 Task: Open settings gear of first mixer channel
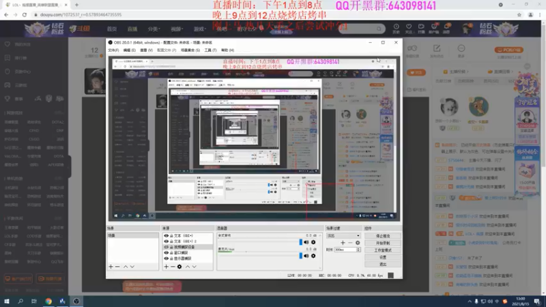313,242
